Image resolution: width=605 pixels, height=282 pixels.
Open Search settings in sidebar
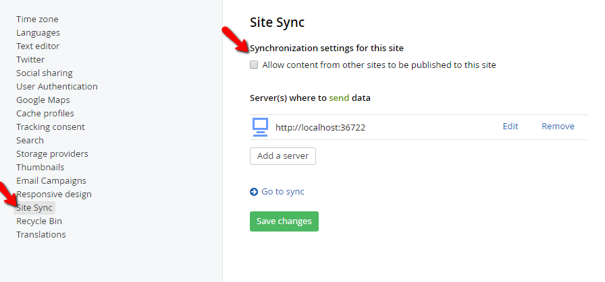click(30, 141)
